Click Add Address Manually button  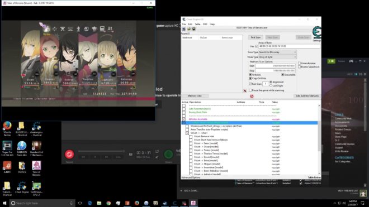point(307,96)
